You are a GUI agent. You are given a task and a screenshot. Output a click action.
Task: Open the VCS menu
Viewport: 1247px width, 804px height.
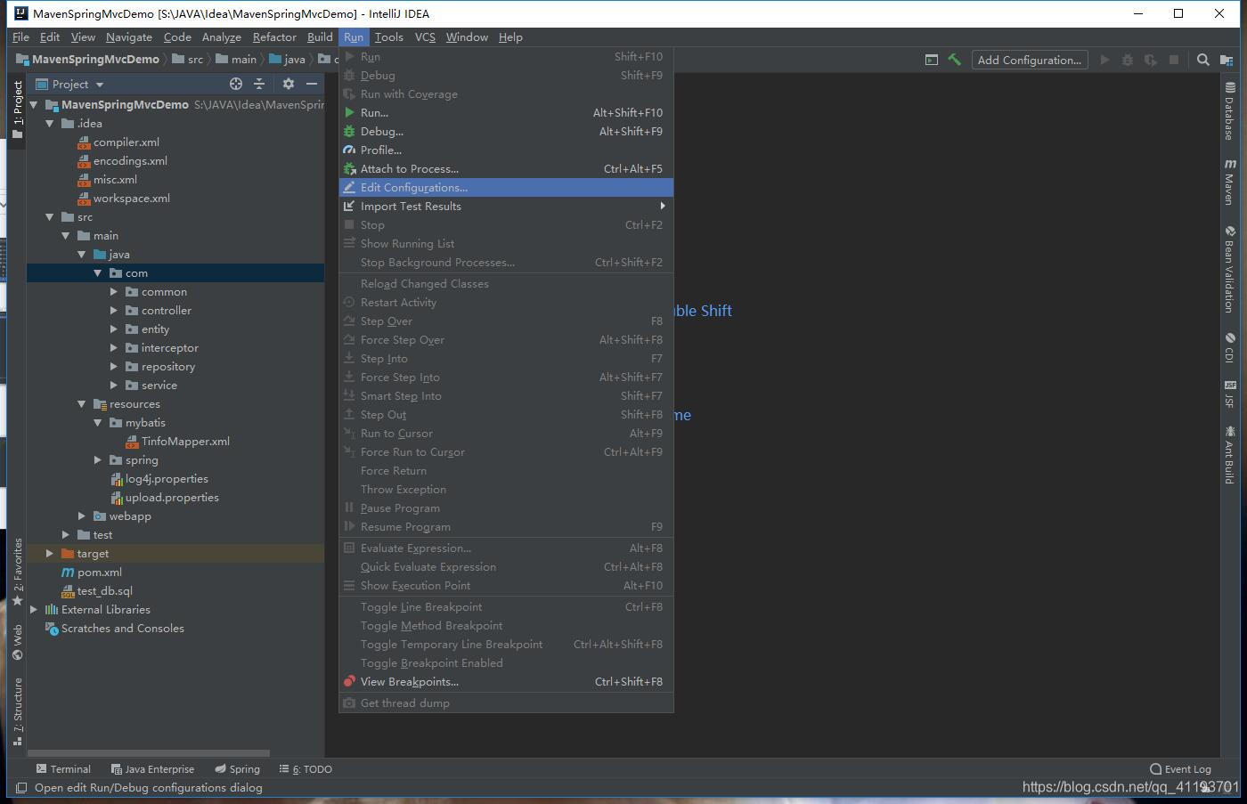point(425,37)
